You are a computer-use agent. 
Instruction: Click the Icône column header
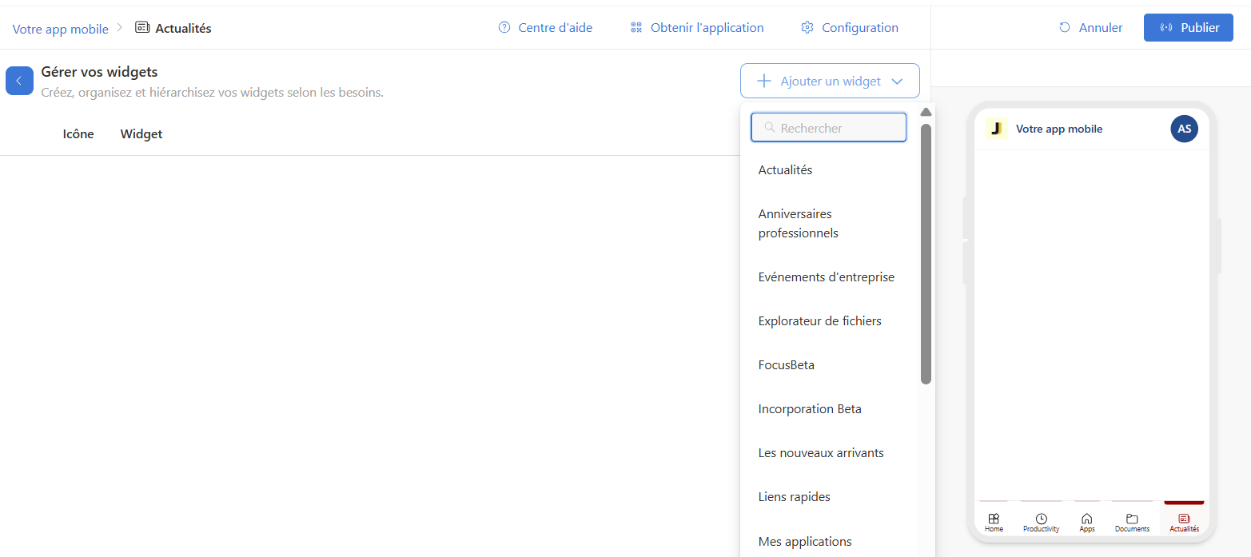[78, 134]
